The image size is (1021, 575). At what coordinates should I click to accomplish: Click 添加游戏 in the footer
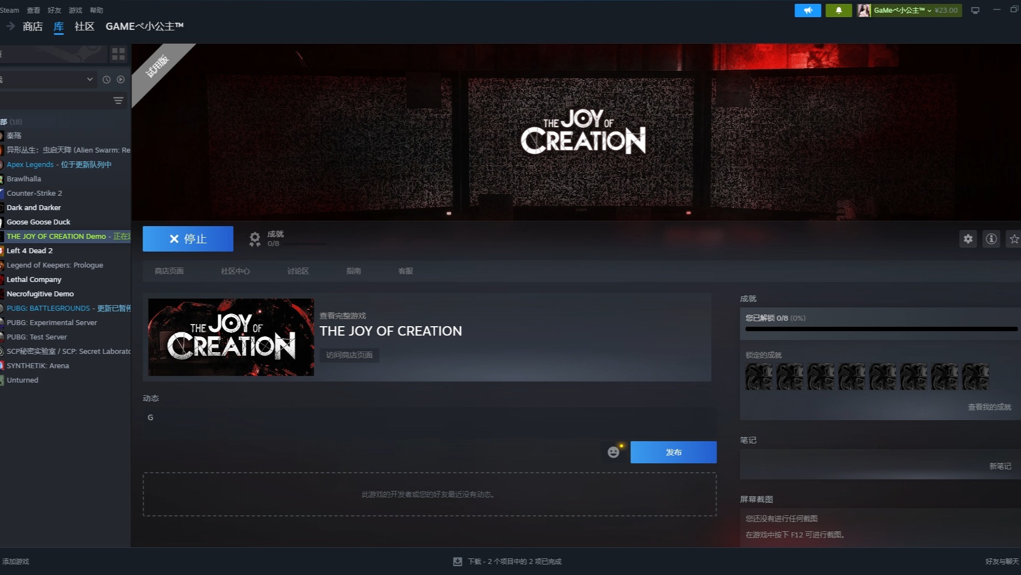tap(15, 561)
